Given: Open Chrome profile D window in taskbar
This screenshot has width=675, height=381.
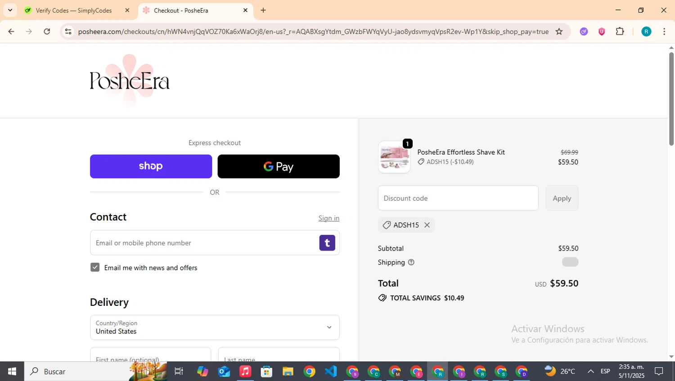Looking at the screenshot, I should coord(522,372).
